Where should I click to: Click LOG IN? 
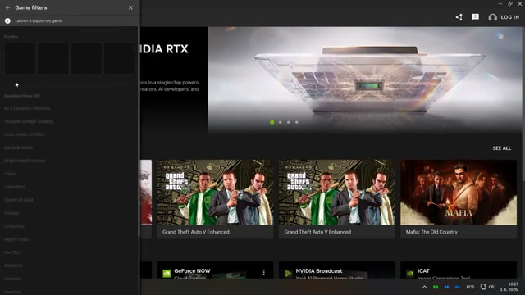click(x=510, y=17)
